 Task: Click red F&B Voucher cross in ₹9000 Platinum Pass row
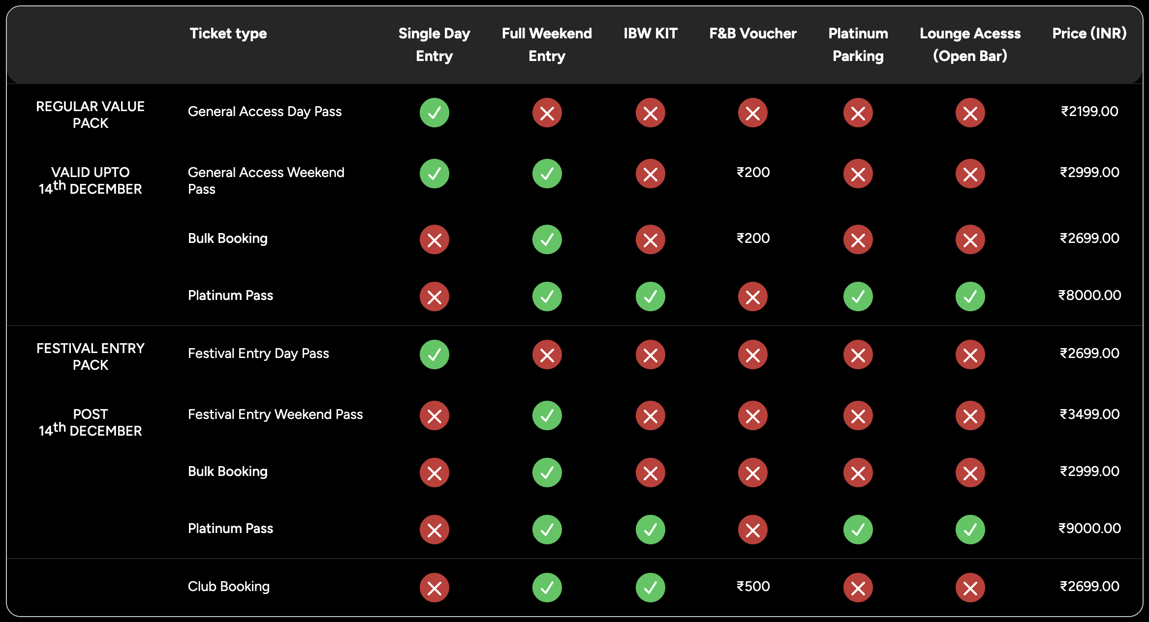point(752,530)
